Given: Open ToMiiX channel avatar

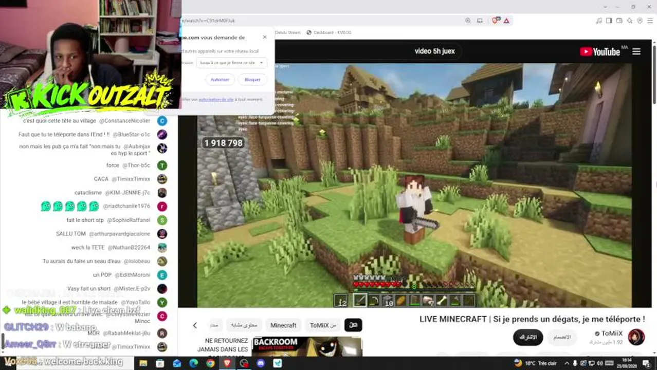Looking at the screenshot, I should pyautogui.click(x=636, y=337).
